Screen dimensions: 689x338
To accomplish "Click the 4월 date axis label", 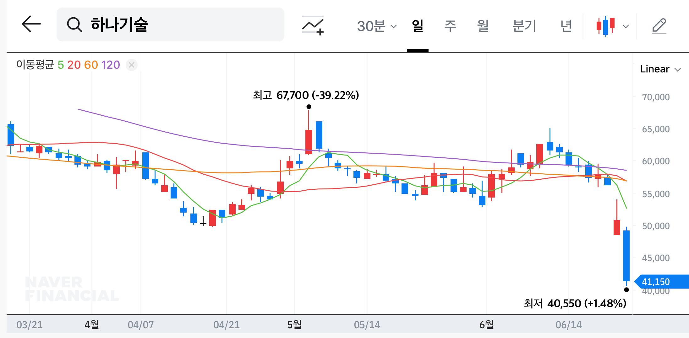I will 92,325.
